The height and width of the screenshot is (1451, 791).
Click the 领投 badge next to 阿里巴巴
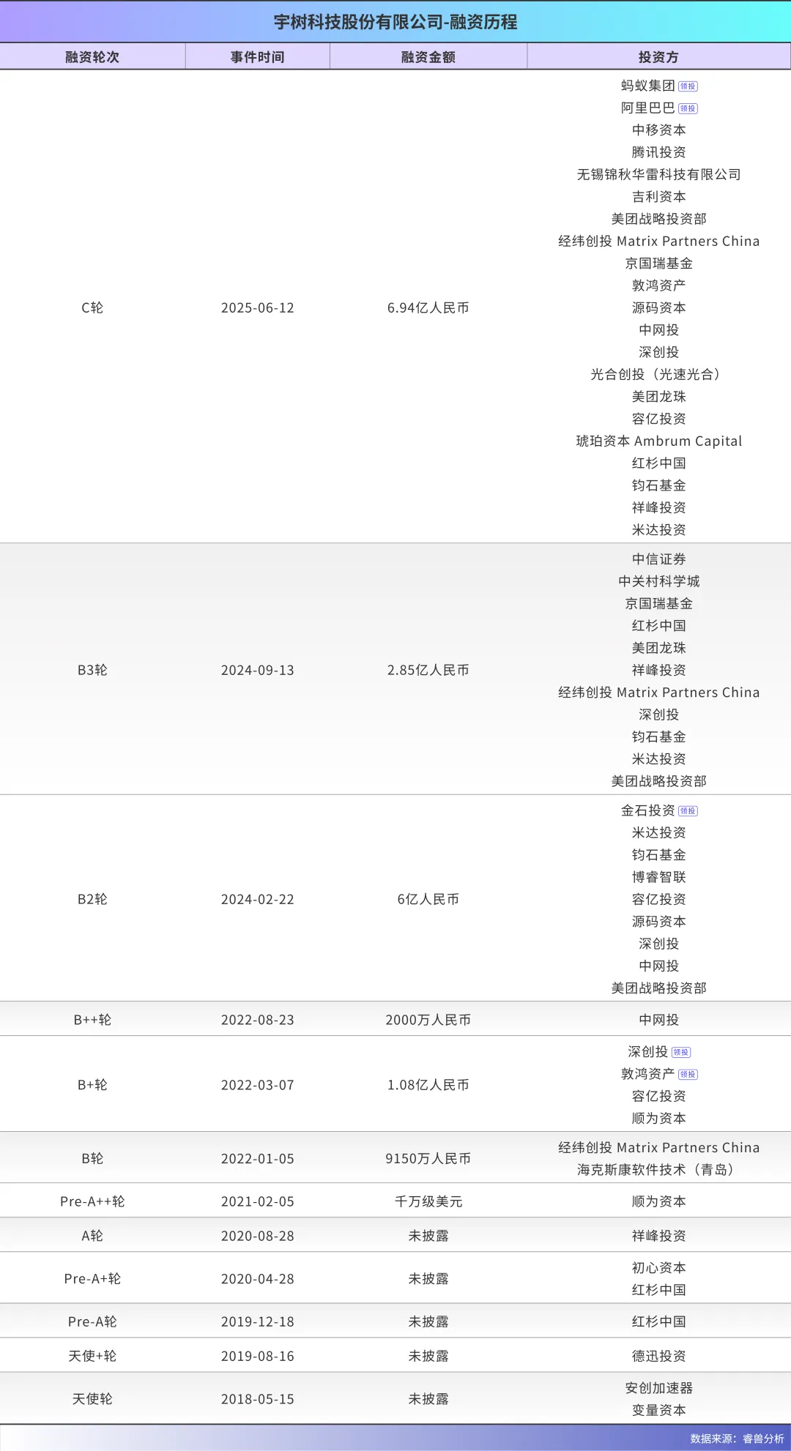pyautogui.click(x=688, y=108)
